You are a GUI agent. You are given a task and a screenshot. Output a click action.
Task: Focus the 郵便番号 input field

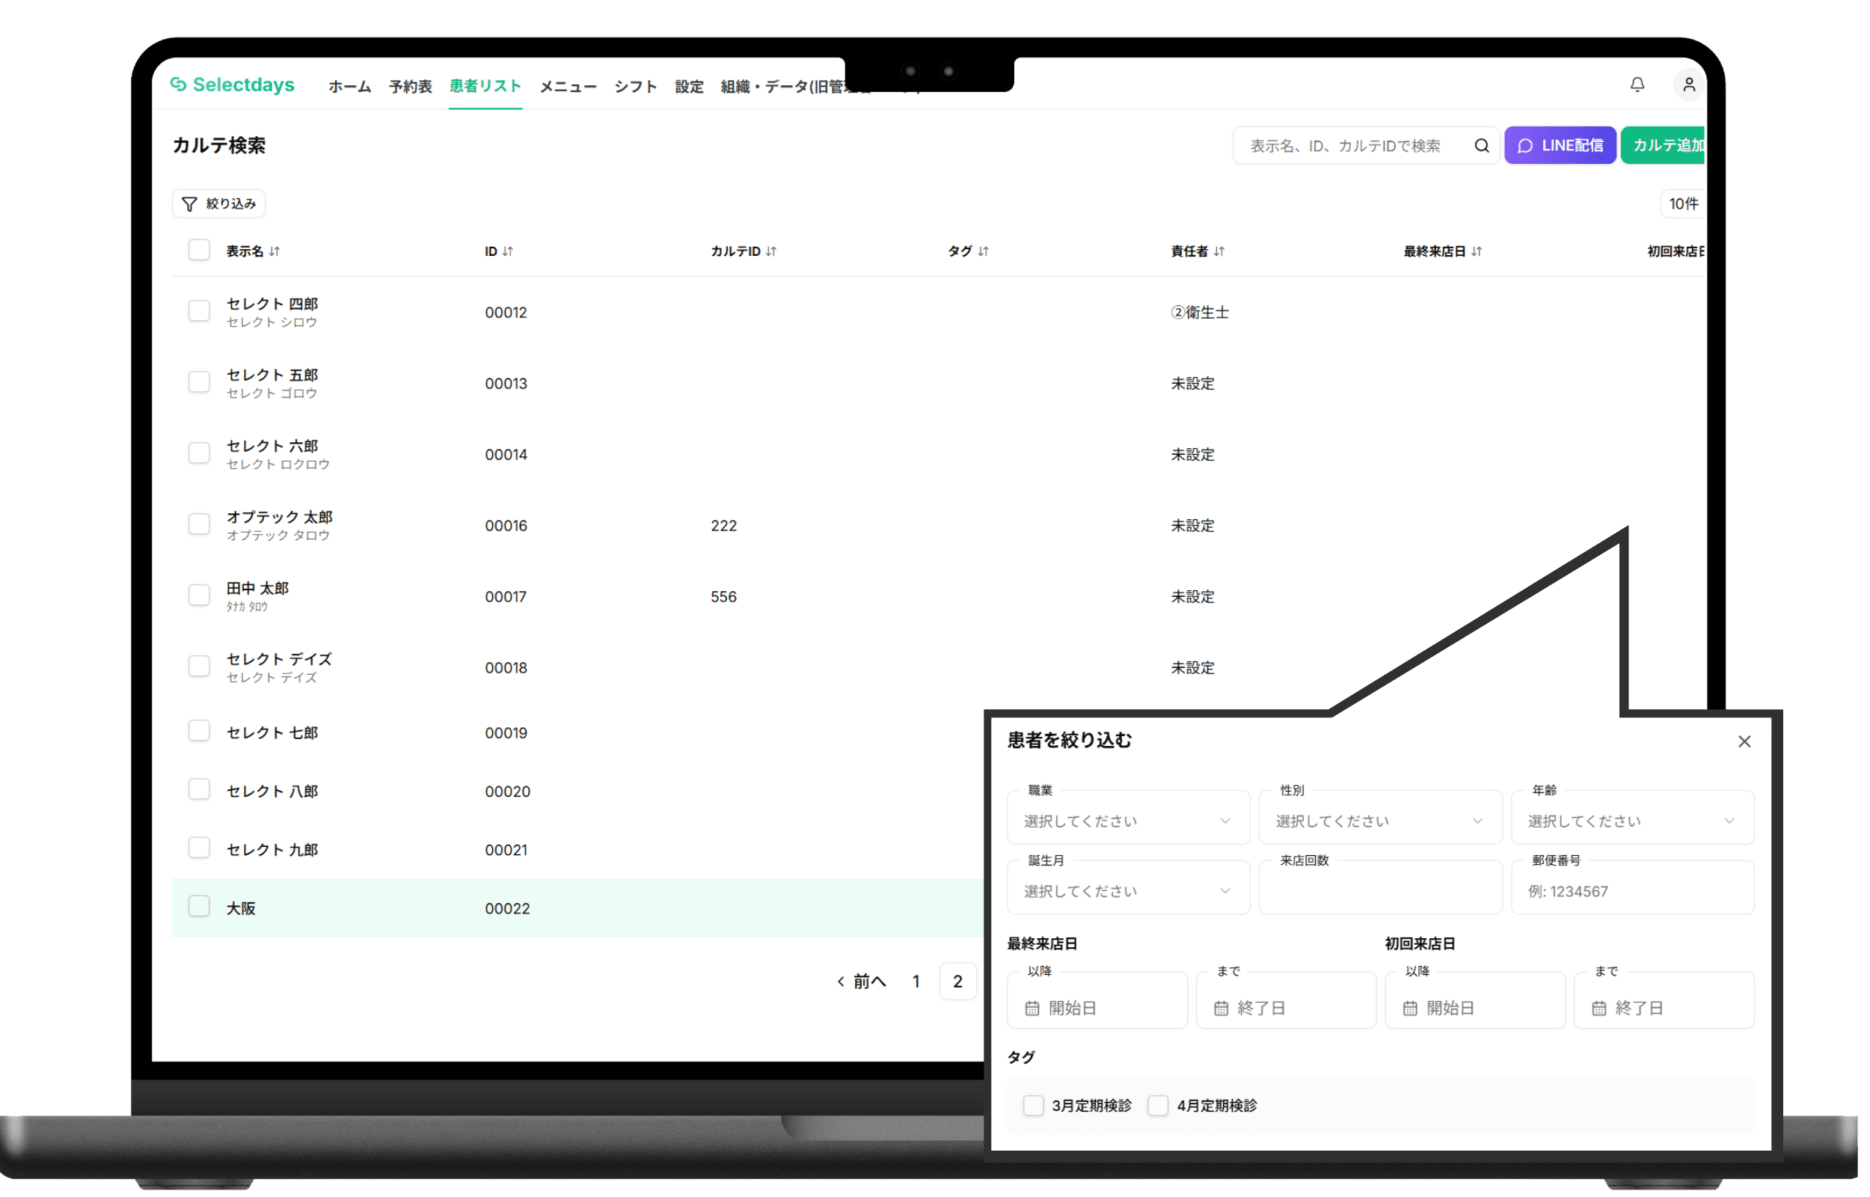coord(1632,887)
